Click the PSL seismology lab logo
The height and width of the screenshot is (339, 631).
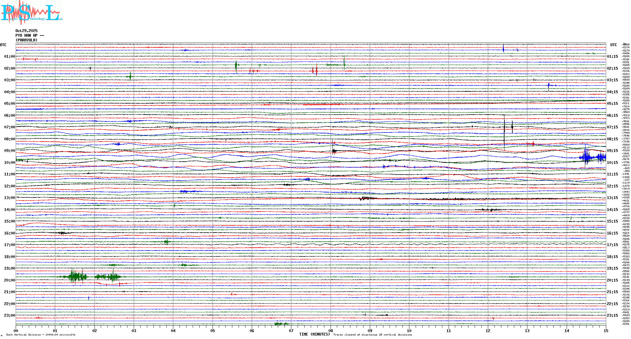pyautogui.click(x=31, y=13)
